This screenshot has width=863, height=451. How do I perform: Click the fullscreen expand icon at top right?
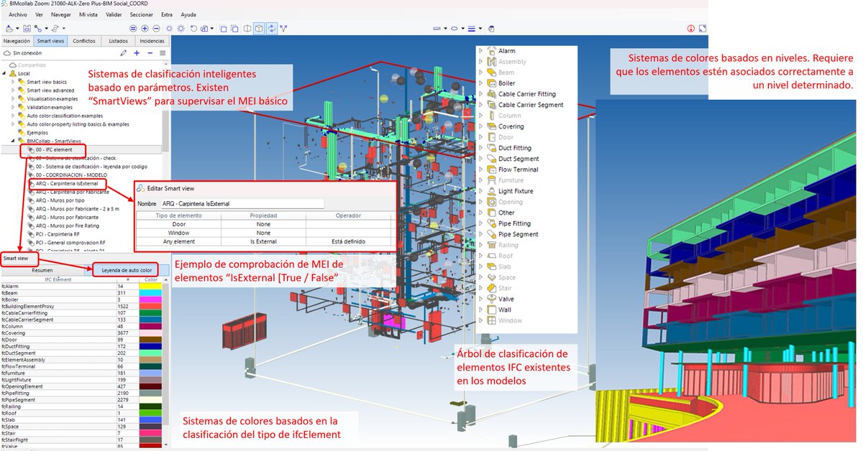[703, 29]
